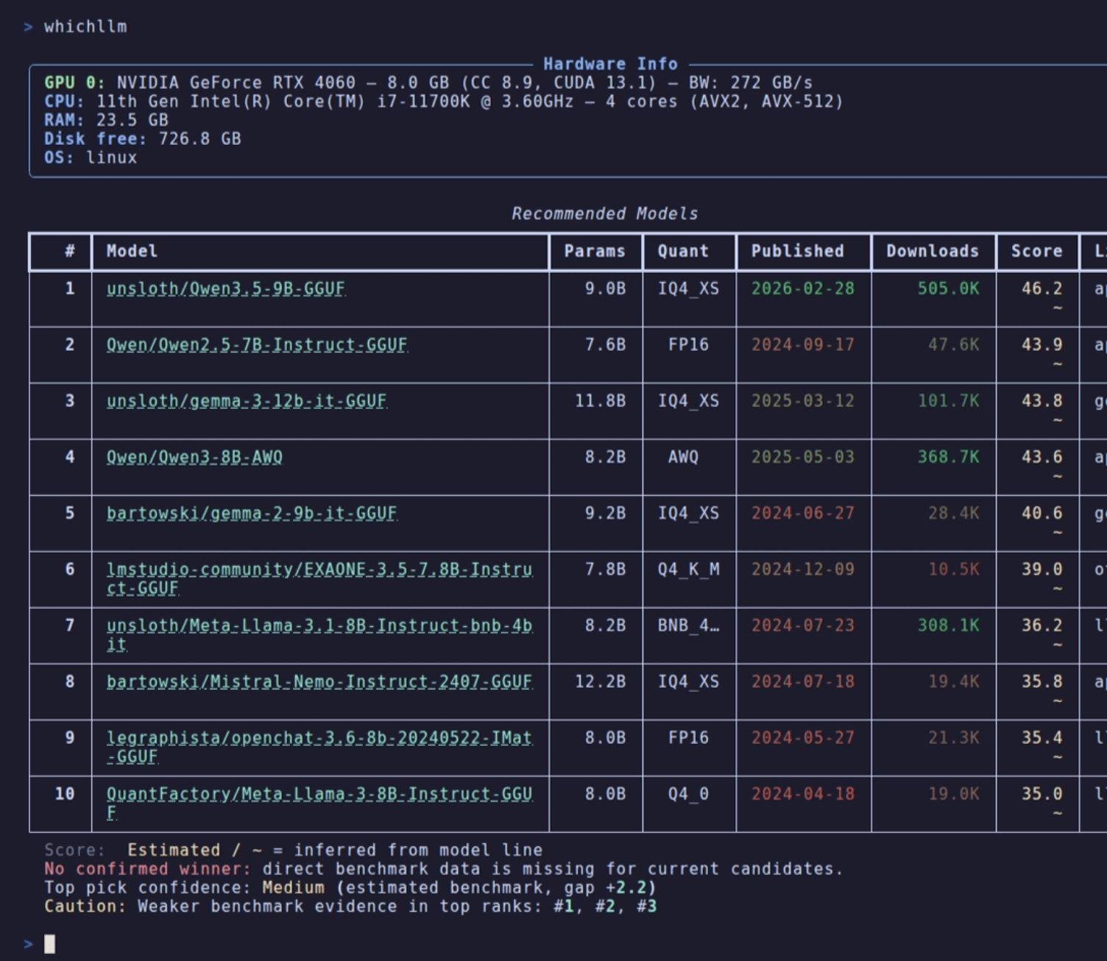Click the score 46.2
The height and width of the screenshot is (961, 1107).
pos(1042,288)
